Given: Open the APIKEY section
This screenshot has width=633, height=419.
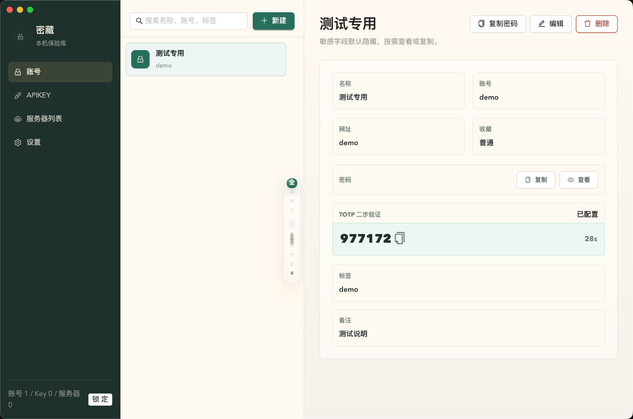Looking at the screenshot, I should click(60, 96).
